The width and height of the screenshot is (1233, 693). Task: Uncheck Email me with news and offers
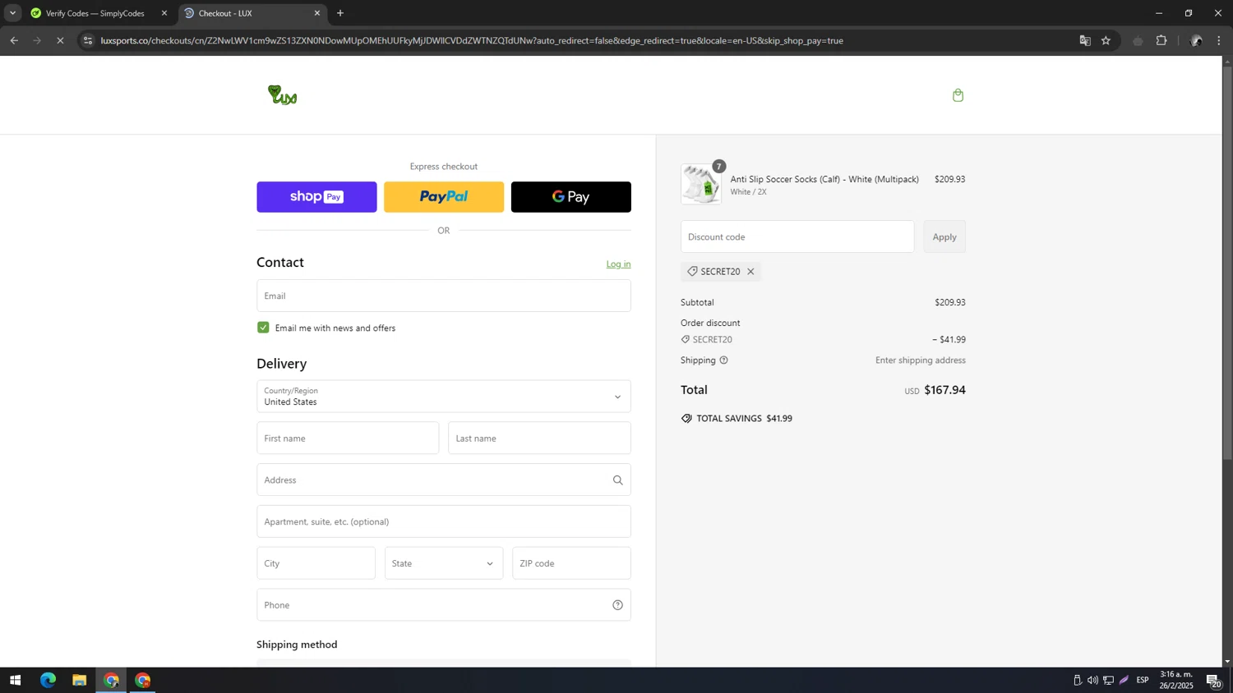pyautogui.click(x=263, y=328)
